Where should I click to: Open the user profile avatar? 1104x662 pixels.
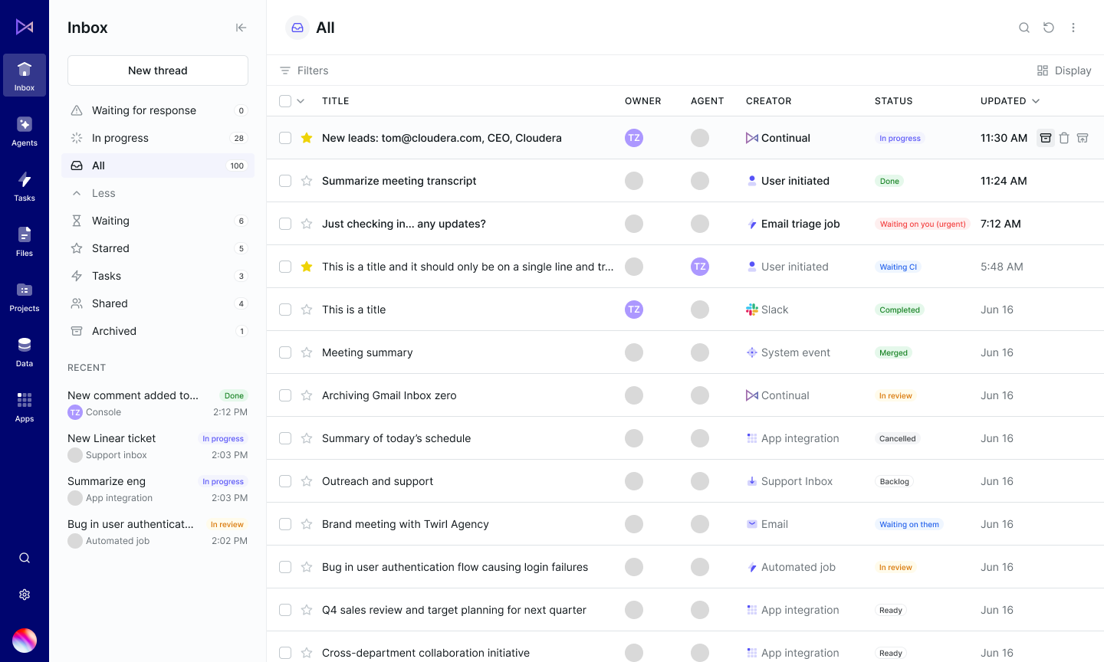(x=25, y=641)
